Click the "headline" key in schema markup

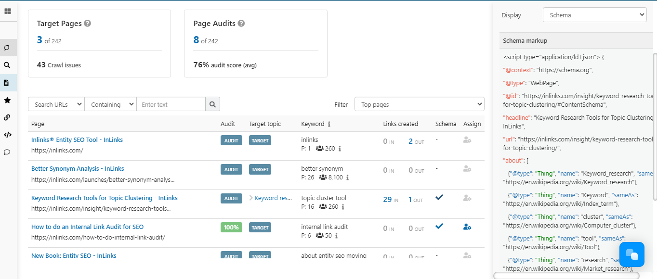click(x=517, y=117)
